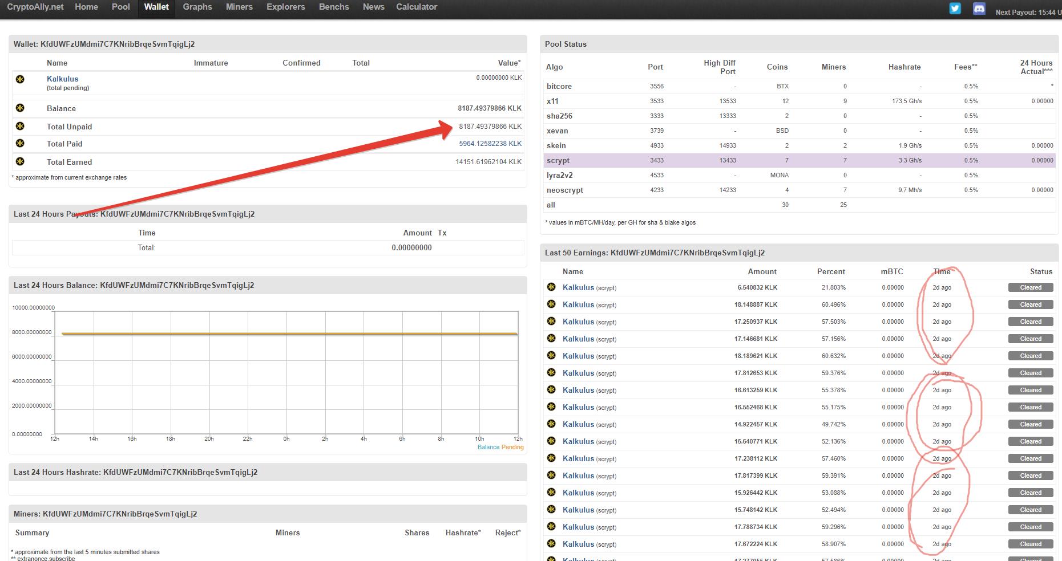Open Kalkulus link for 17.250937 KLK earning
Viewport: 1062px width, 561px height.
578,322
